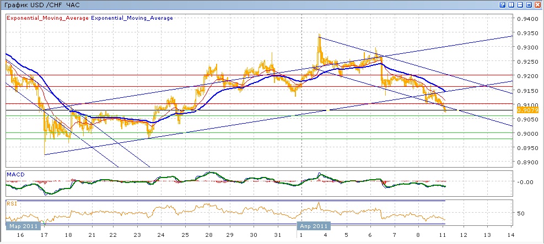
Task: Select the blue Exponential_Moving_Average legend label
Action: tap(132, 18)
